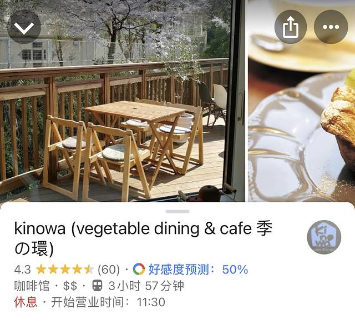Open 好感度预测 50% match details
355x324 pixels.
click(198, 270)
